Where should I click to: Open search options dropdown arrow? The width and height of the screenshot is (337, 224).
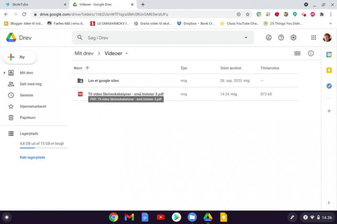coord(246,38)
